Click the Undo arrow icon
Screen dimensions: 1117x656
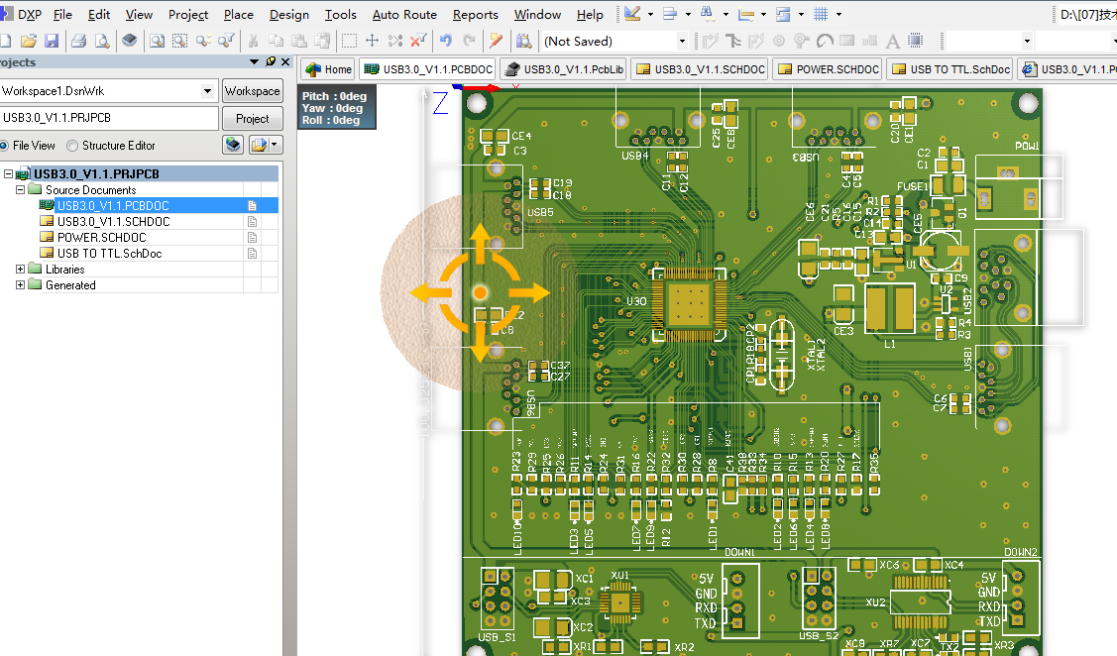pos(446,41)
